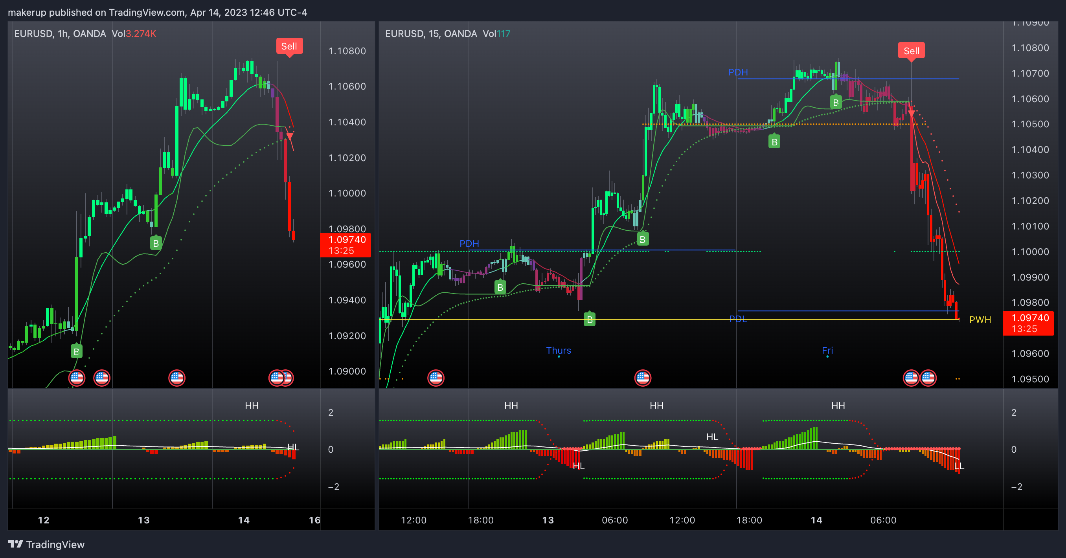This screenshot has height=558, width=1066.
Task: Click B buy marker sitting on the yellow PWH line
Action: click(x=589, y=319)
